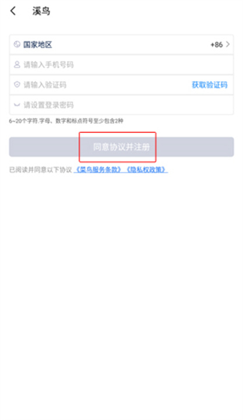
Task: Tap 获取验证码 to request code
Action: point(210,85)
